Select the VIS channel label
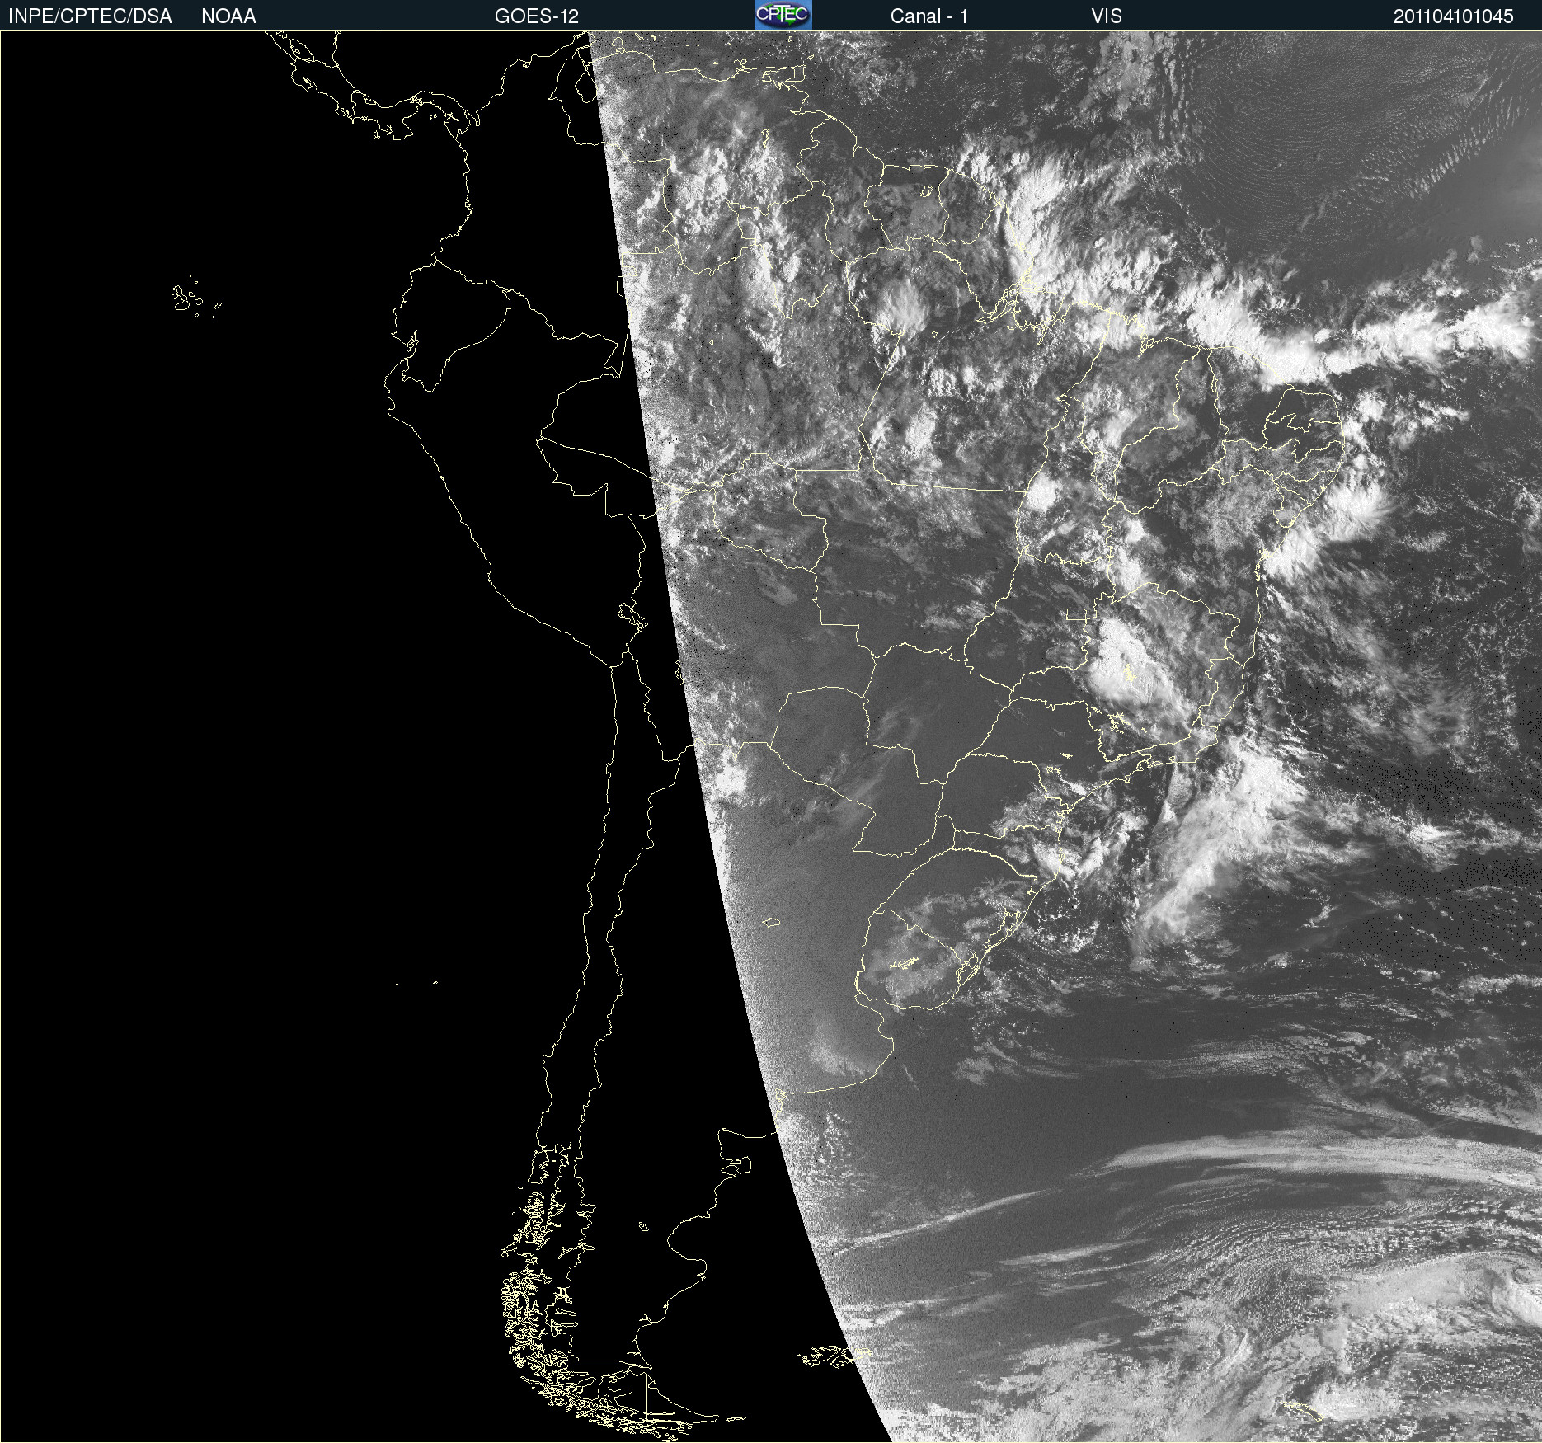This screenshot has width=1542, height=1443. (1107, 16)
